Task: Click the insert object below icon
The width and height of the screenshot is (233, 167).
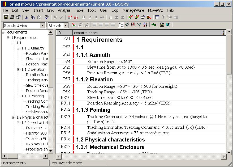Action: coord(137,17)
